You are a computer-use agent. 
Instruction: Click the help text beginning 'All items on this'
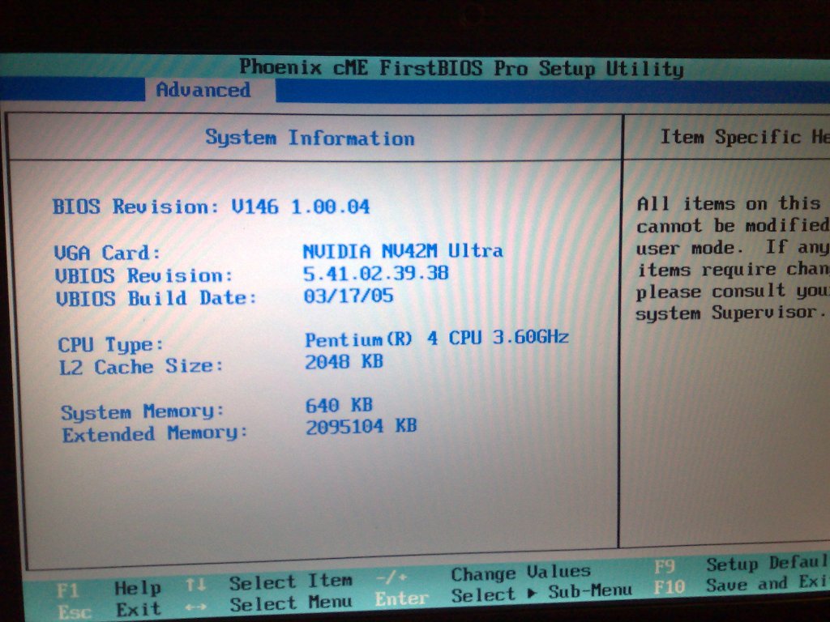tap(733, 258)
